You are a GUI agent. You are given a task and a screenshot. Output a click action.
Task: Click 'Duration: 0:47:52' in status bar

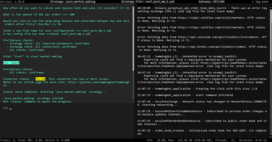pos(253,140)
